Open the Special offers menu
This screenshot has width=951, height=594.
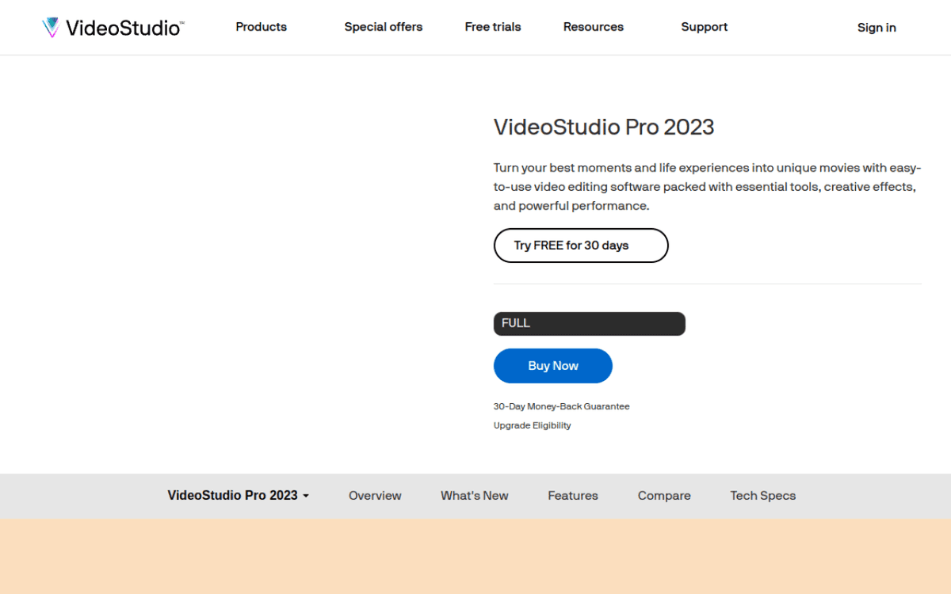coord(383,26)
